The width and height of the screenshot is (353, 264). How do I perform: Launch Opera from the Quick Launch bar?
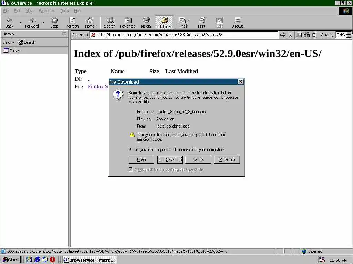point(52,260)
